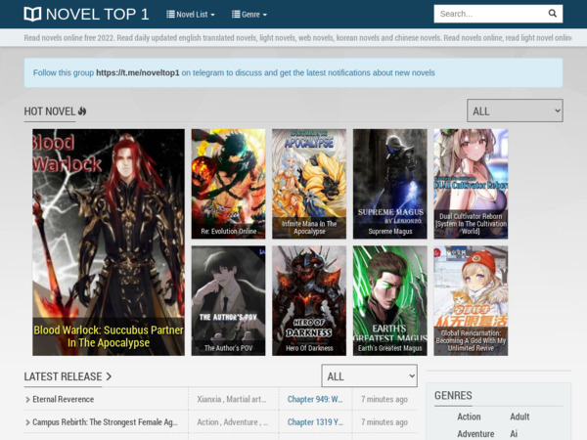Image resolution: width=587 pixels, height=440 pixels.
Task: Open the Chapter 949 link
Action: [315, 399]
